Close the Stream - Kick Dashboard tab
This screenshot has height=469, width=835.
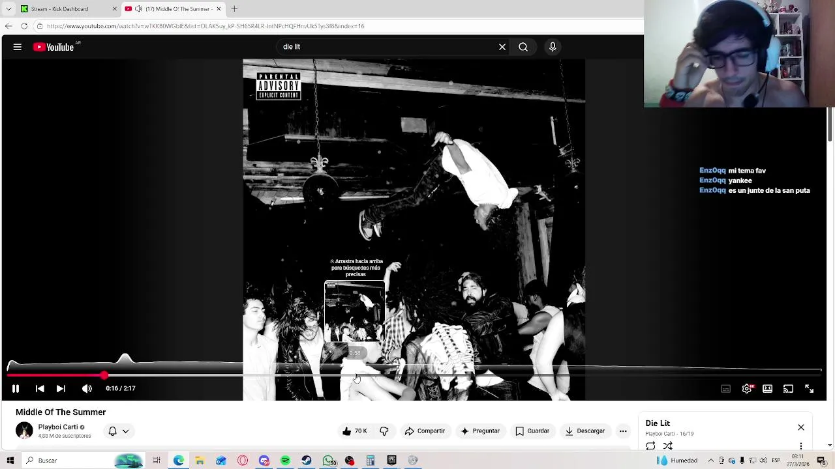click(x=115, y=8)
